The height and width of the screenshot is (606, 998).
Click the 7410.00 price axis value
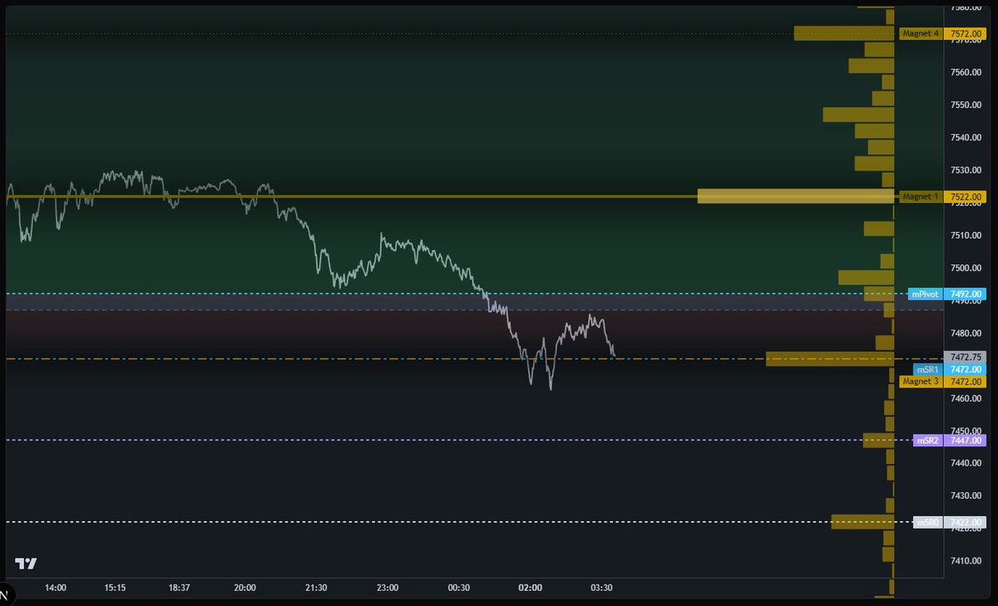tap(966, 561)
